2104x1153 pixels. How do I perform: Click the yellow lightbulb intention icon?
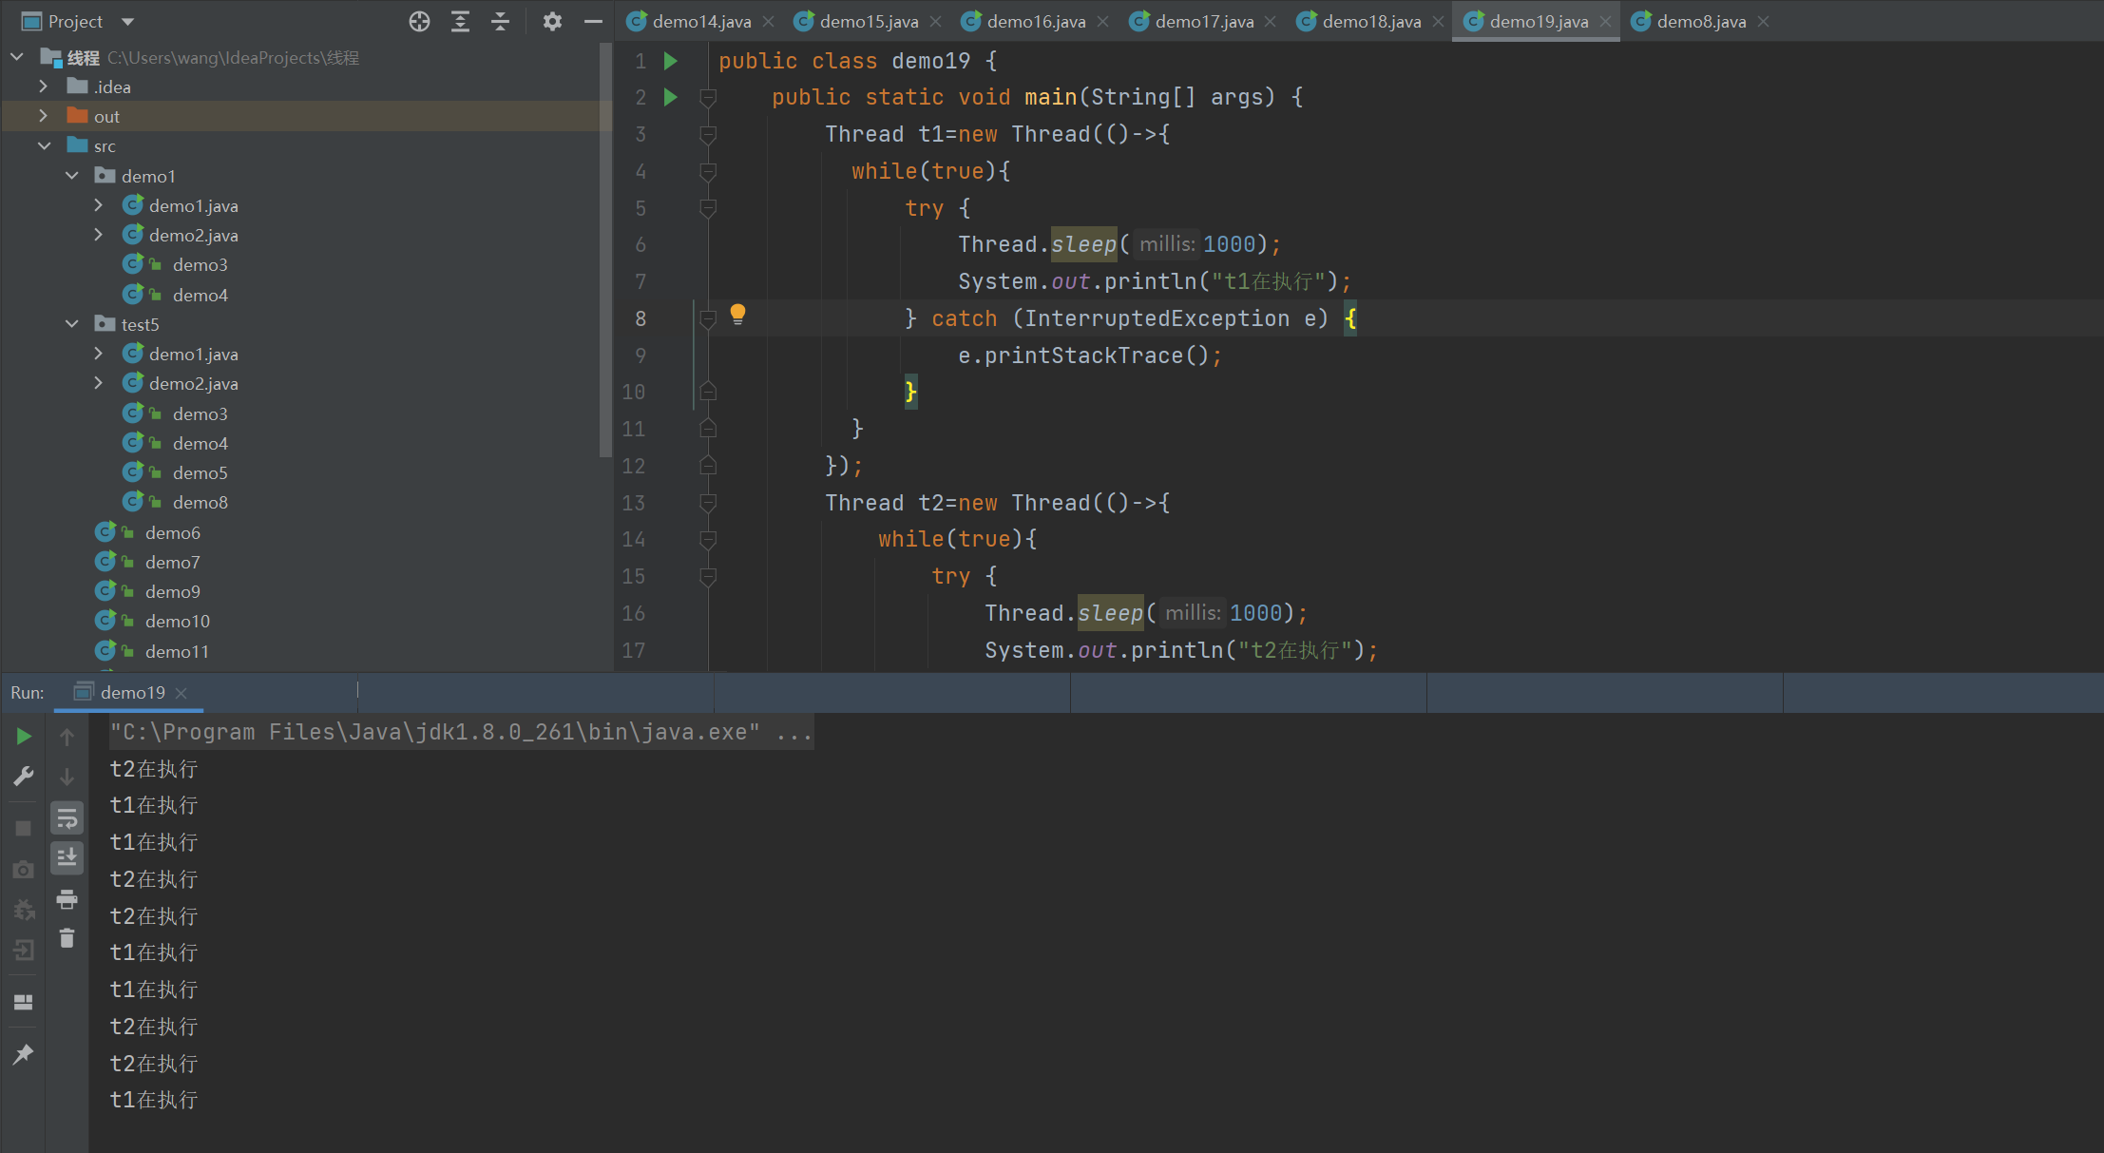737,314
